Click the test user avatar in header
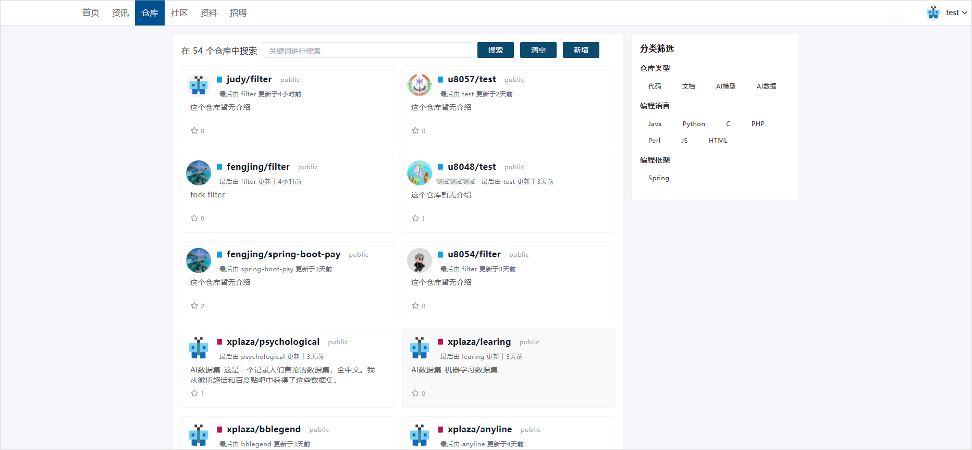Viewport: 972px width, 450px height. click(x=933, y=12)
